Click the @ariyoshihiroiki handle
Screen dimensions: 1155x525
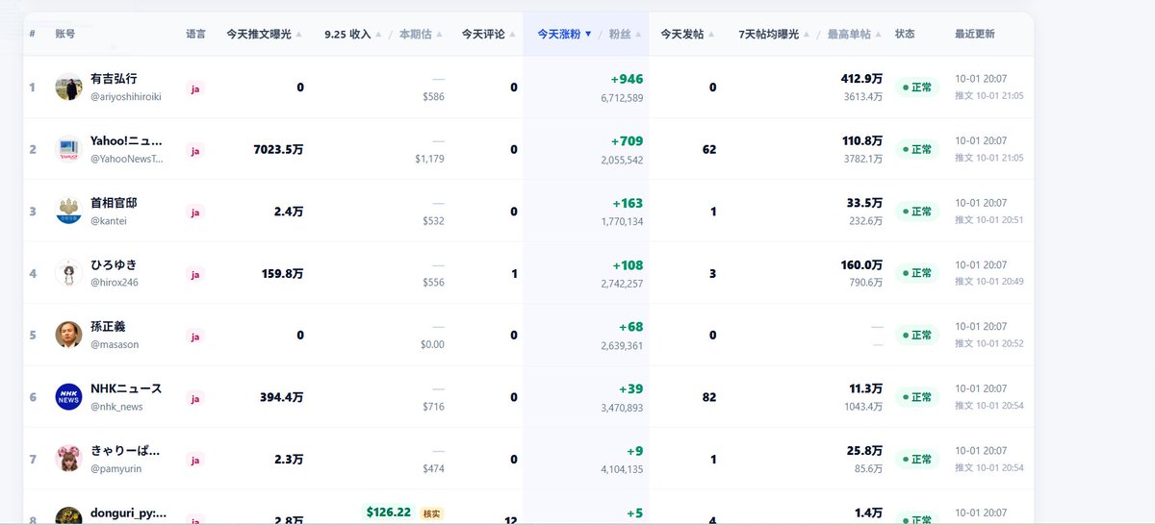click(x=125, y=97)
